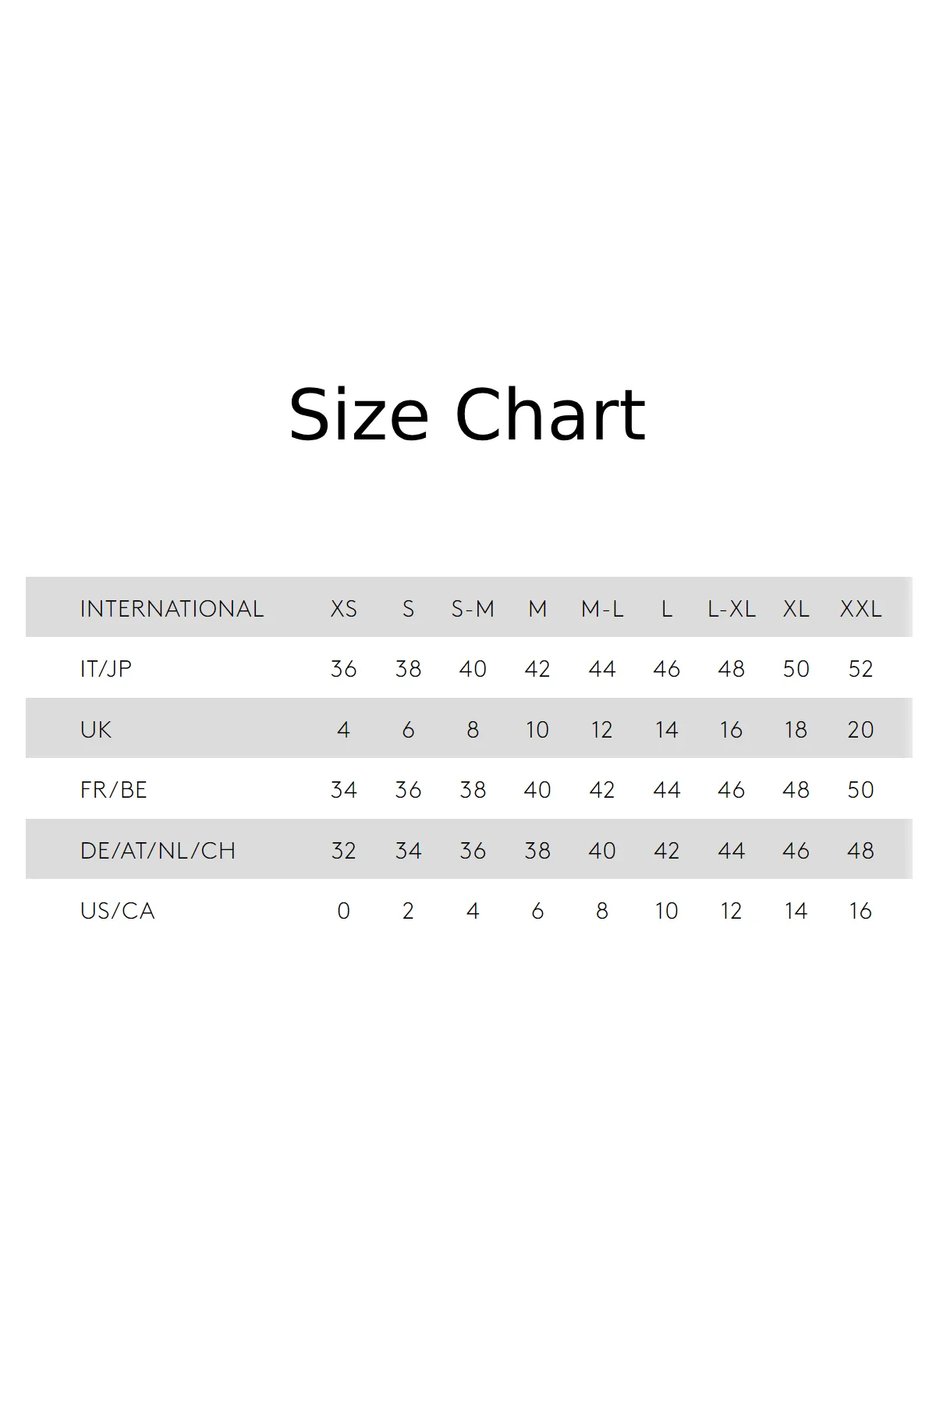The width and height of the screenshot is (936, 1405).
Task: Click the XXL column header
Action: point(860,609)
